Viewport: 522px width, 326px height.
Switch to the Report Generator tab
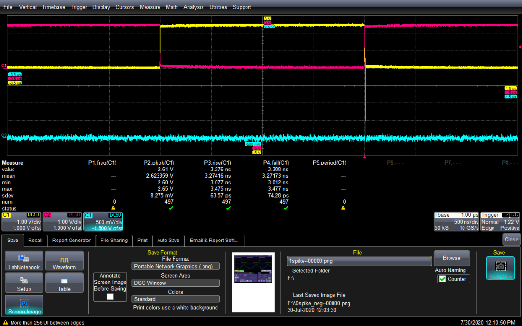coord(72,241)
